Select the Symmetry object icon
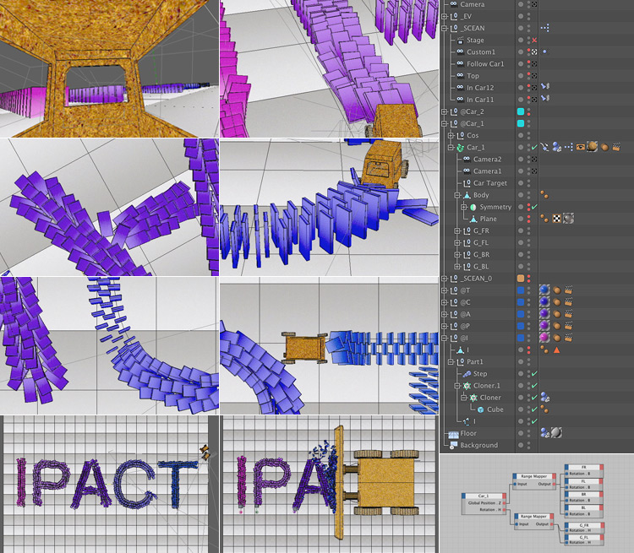The width and height of the screenshot is (634, 553). click(473, 207)
